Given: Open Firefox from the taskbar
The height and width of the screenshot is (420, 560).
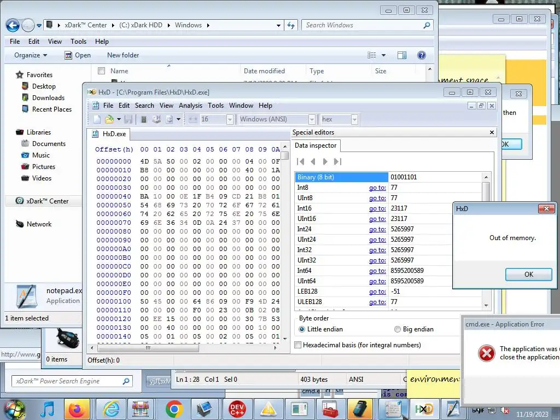Looking at the screenshot, I should pos(77,409).
